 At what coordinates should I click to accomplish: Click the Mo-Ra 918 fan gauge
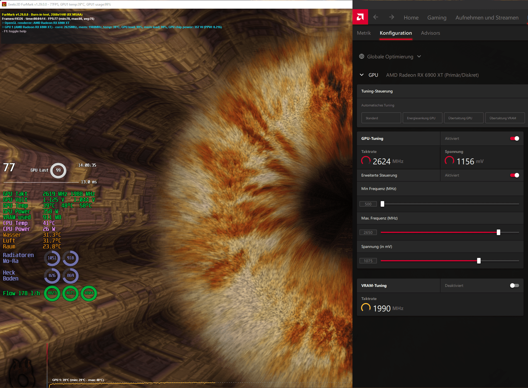[70, 258]
